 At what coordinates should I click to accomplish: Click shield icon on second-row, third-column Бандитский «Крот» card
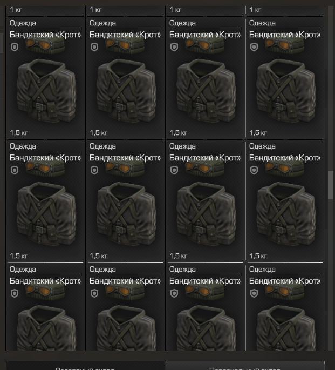tap(174, 170)
